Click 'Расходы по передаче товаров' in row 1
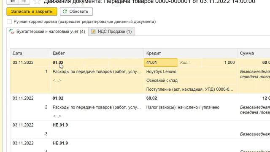The width and height of the screenshot is (270, 152). pyautogui.click(x=97, y=71)
